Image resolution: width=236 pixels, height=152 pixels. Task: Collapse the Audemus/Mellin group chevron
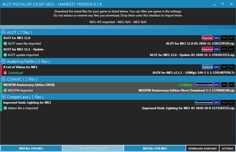pyautogui.click(x=3, y=61)
